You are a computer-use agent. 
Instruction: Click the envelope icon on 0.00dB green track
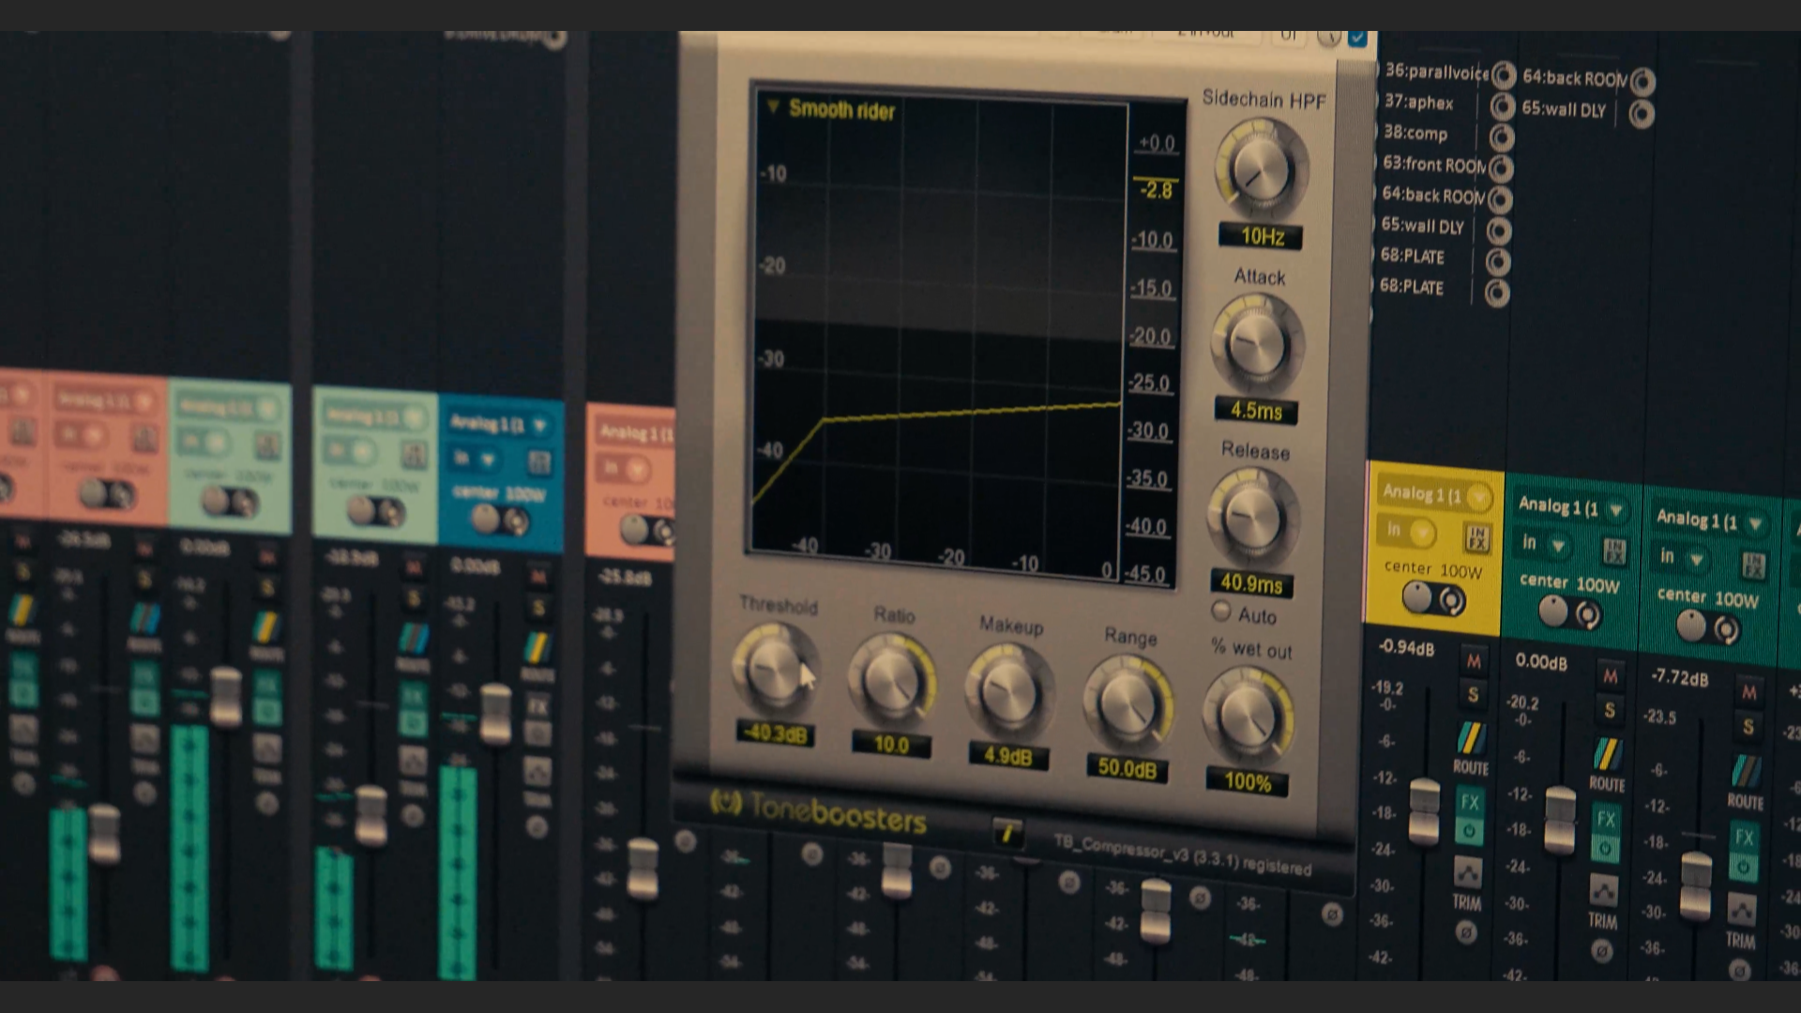point(1604,889)
